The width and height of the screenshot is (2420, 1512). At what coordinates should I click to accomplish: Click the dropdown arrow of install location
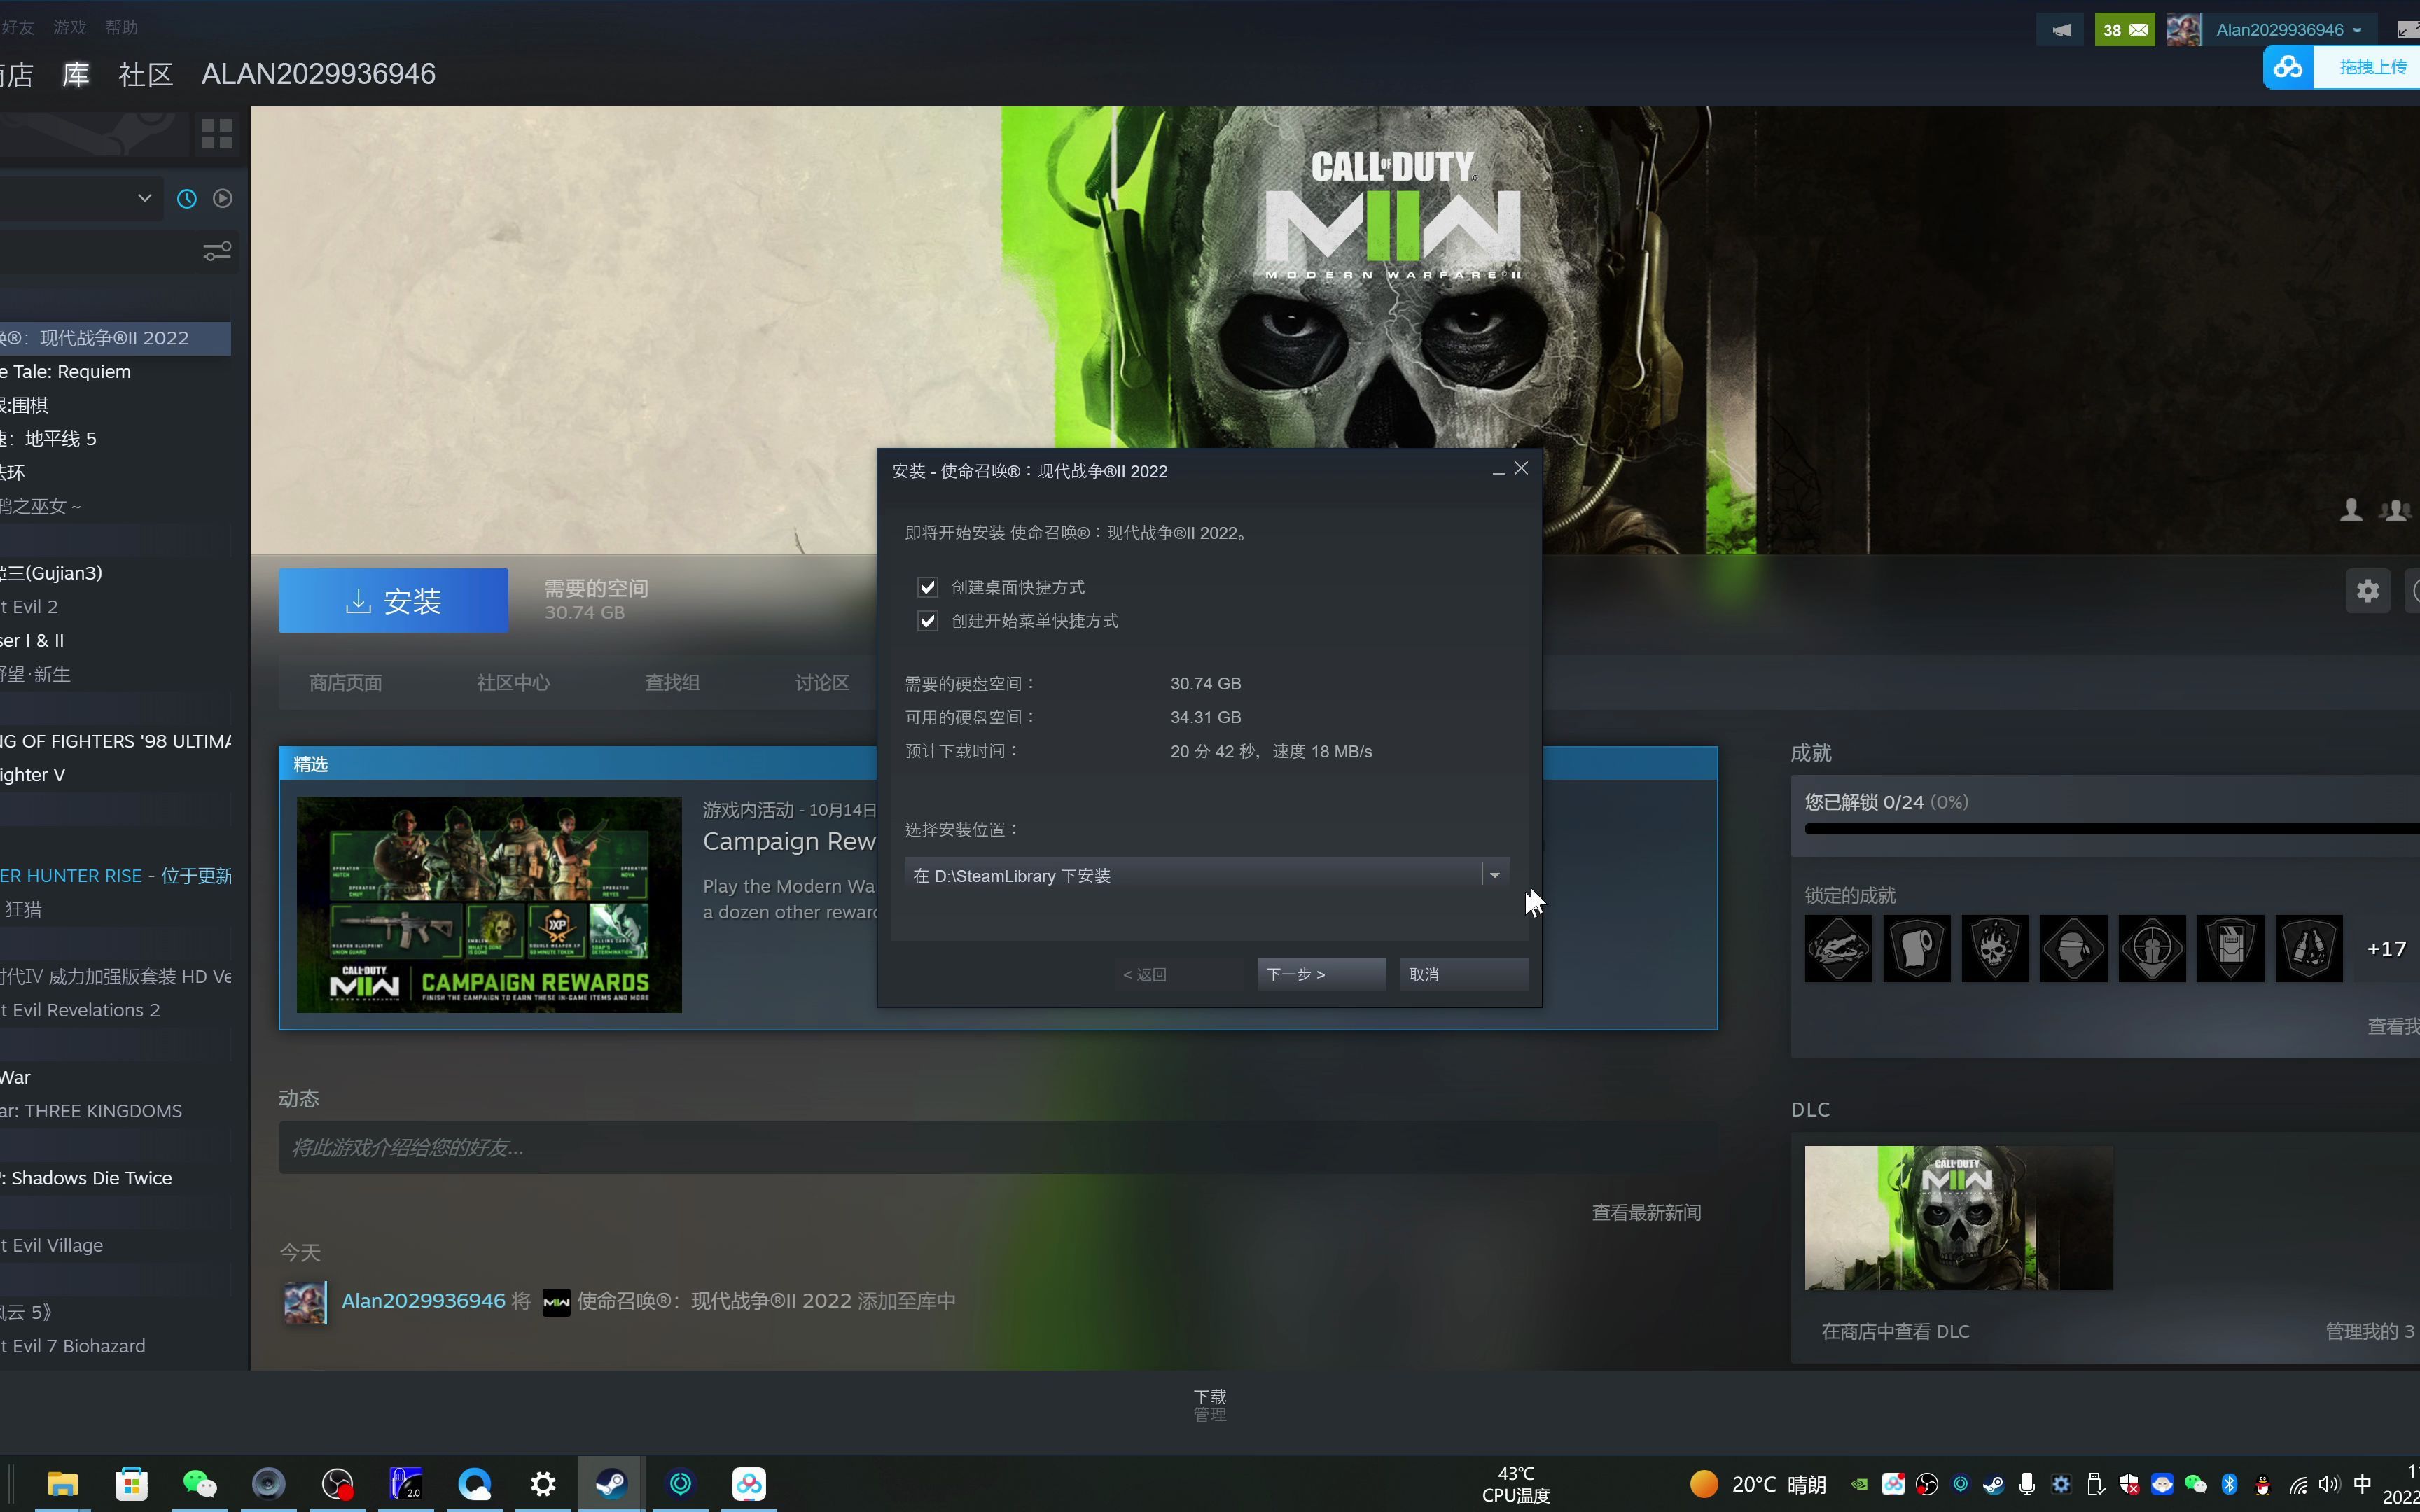[x=1495, y=875]
